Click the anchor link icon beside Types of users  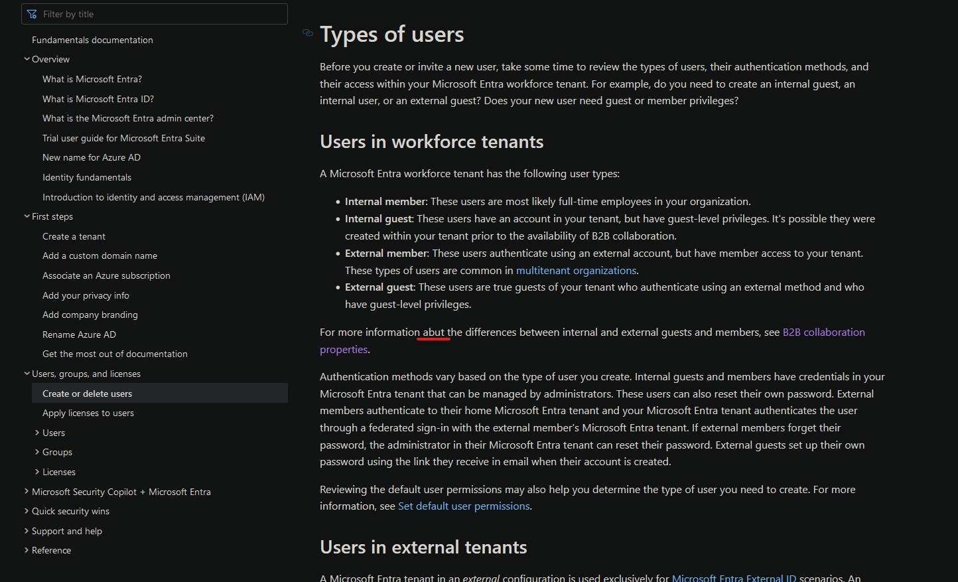(308, 33)
